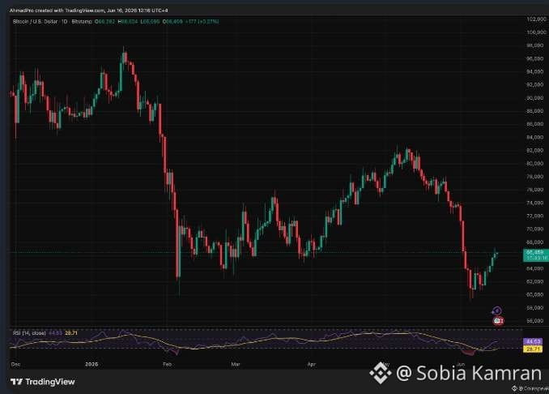Click the Feb label on time axis
Screen dimensions: 549x394
click(167, 364)
